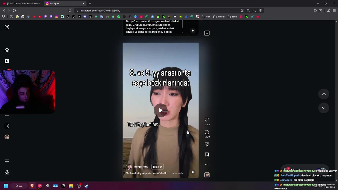Open media playlist music note icon

(329, 11)
